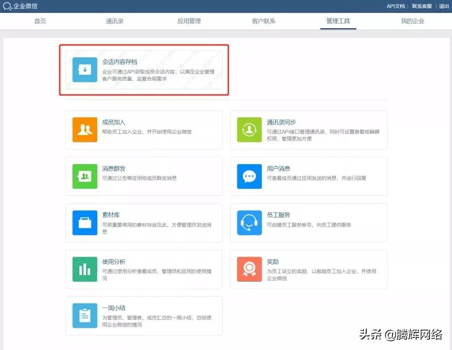Screen dimensions: 452x350
Task: Switch to 应用管理 tab
Action: (x=189, y=21)
